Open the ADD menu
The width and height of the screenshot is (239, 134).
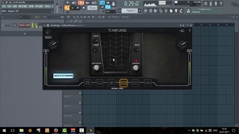coord(15,6)
